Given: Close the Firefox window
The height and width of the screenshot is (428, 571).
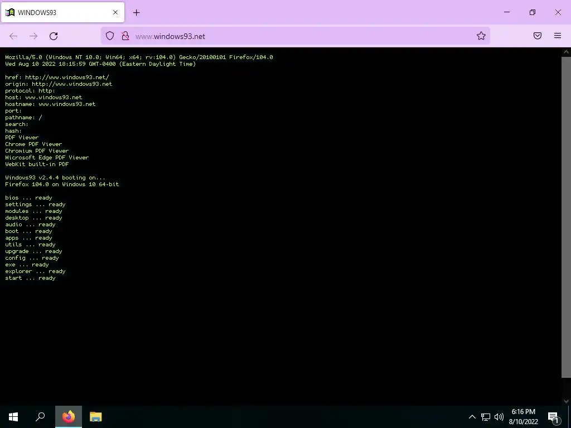Looking at the screenshot, I should pyautogui.click(x=558, y=12).
